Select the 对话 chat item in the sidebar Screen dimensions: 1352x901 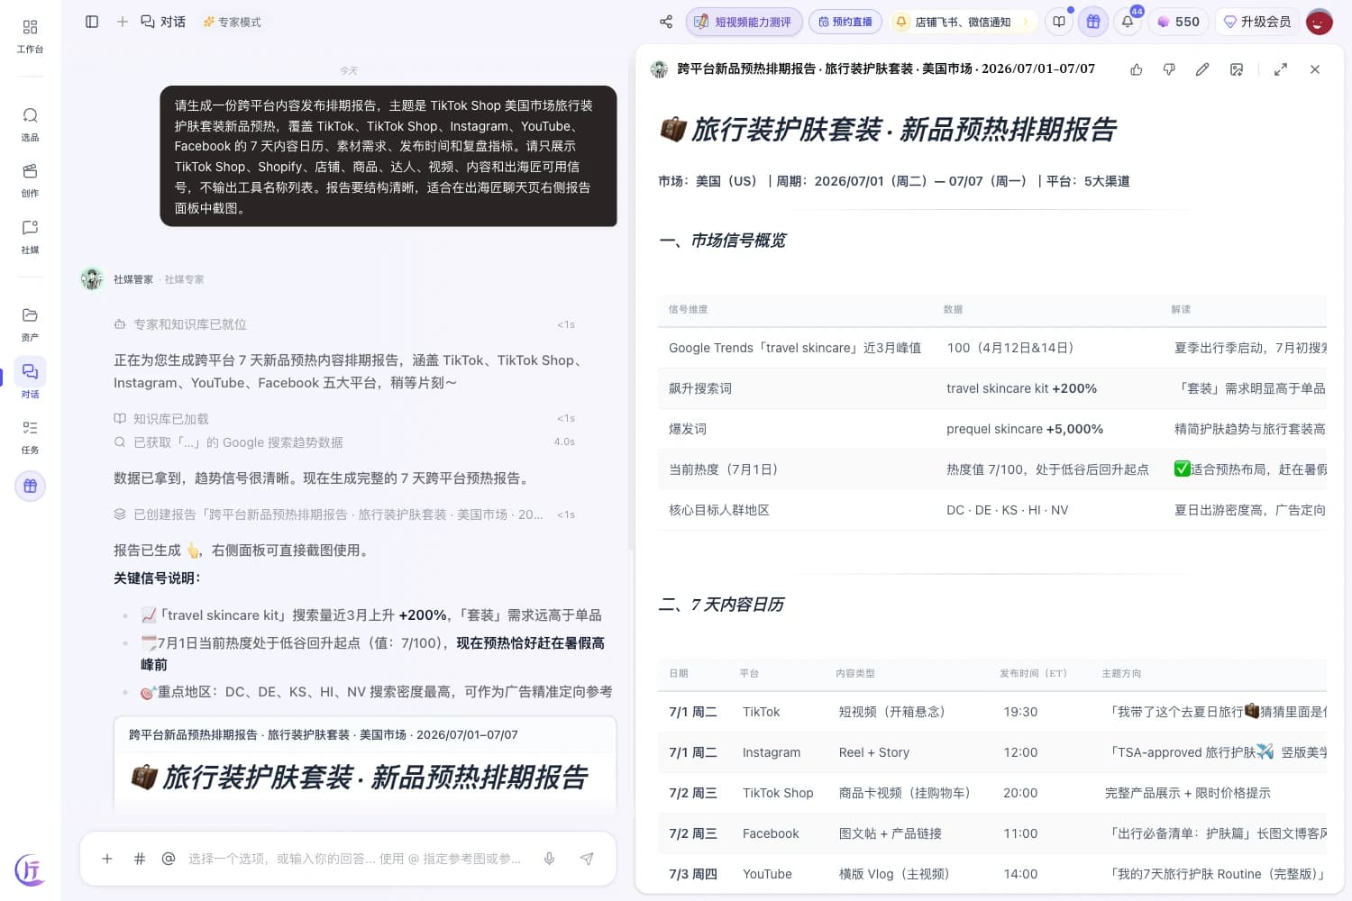30,380
